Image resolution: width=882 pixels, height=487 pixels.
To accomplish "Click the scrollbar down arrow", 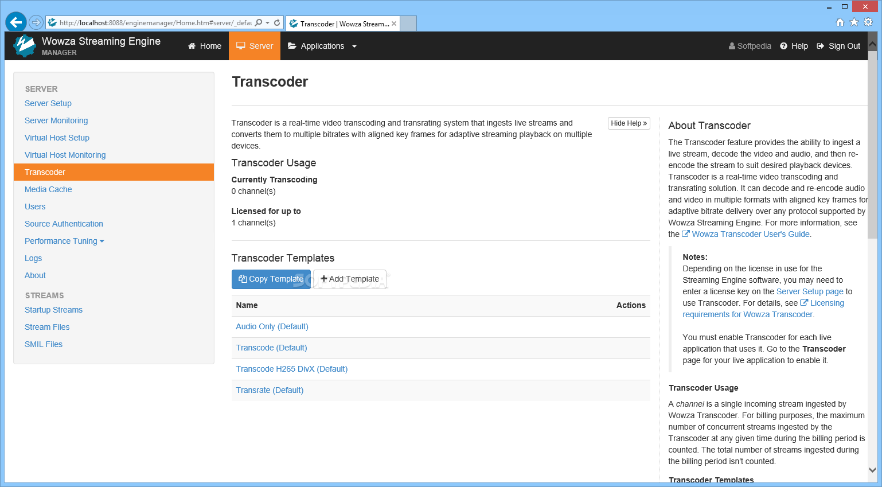I will (872, 470).
